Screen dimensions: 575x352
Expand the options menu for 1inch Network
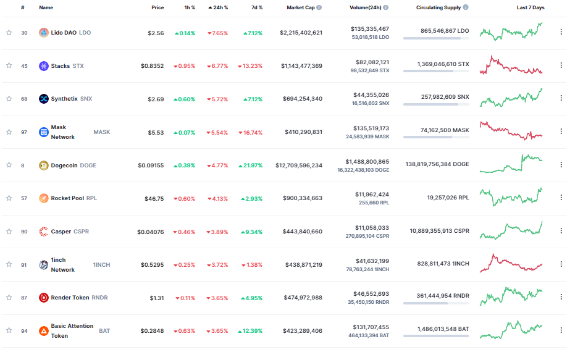(561, 264)
